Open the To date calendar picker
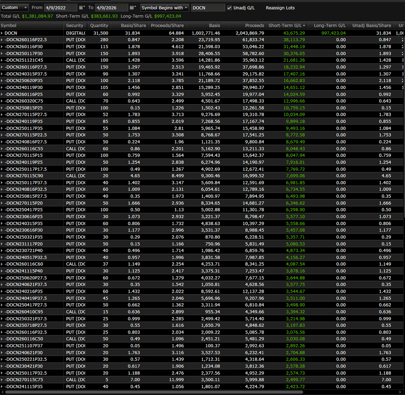 click(x=133, y=7)
